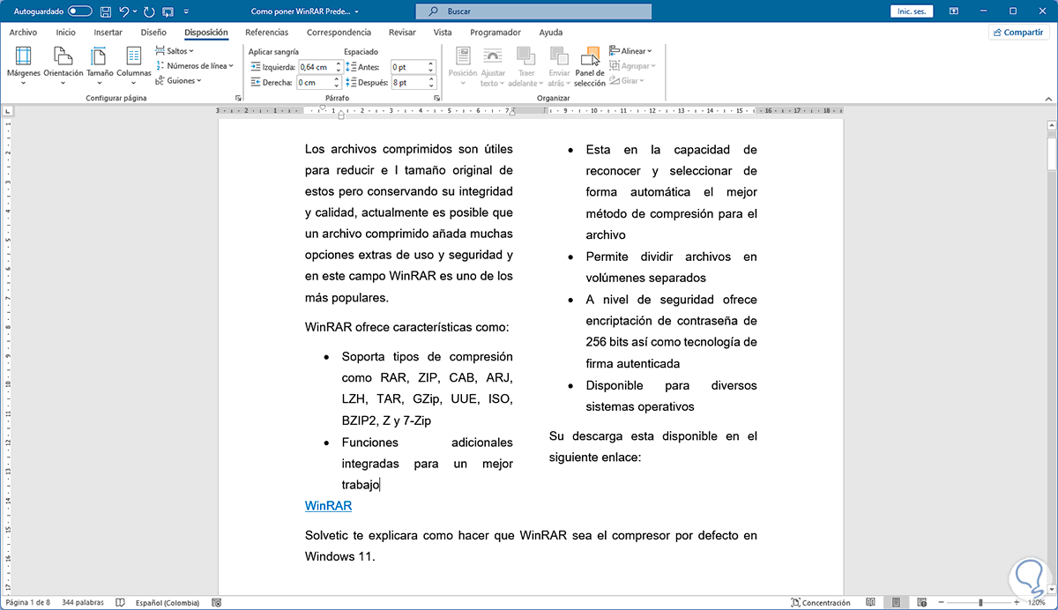The image size is (1058, 610).
Task: Step the Derecha indent spinner arrows
Action: tap(337, 83)
